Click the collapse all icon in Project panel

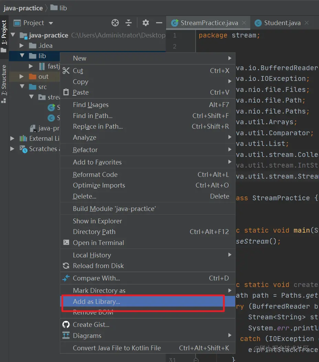[129, 23]
